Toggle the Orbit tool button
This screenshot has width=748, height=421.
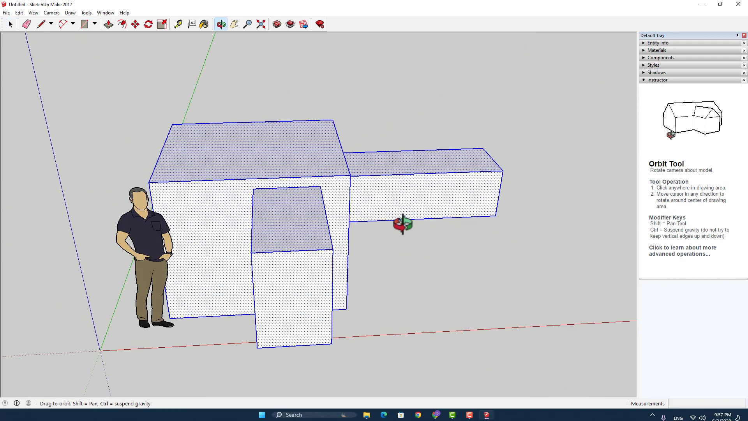[x=221, y=24]
